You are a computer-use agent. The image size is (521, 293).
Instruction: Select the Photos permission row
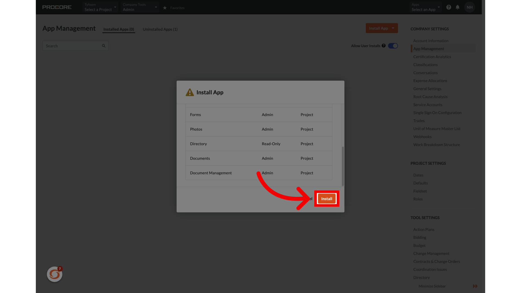click(259, 129)
